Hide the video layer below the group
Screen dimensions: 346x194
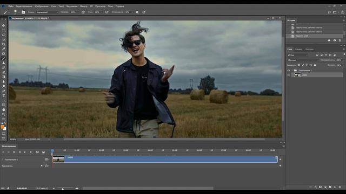click(288, 75)
